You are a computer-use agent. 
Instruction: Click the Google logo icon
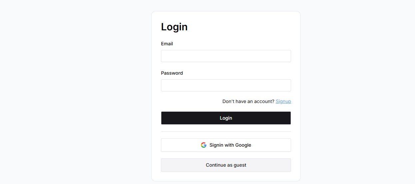[x=204, y=145]
